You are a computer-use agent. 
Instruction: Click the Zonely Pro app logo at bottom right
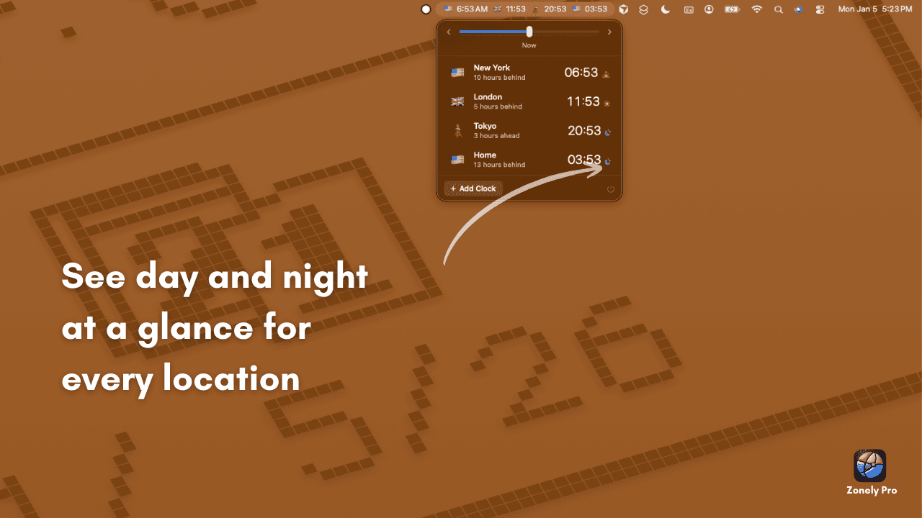click(869, 465)
